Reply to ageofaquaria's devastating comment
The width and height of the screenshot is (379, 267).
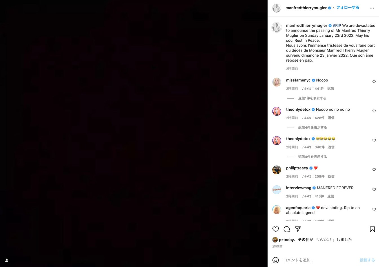tap(331, 221)
